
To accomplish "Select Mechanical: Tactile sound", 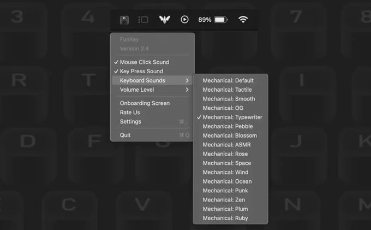I will point(230,90).
